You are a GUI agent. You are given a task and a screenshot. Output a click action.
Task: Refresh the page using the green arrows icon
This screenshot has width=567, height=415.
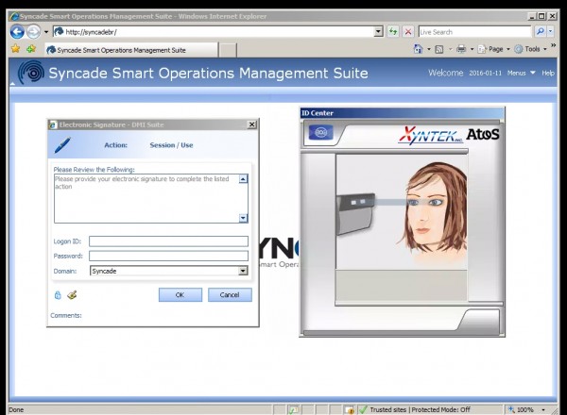tap(393, 31)
